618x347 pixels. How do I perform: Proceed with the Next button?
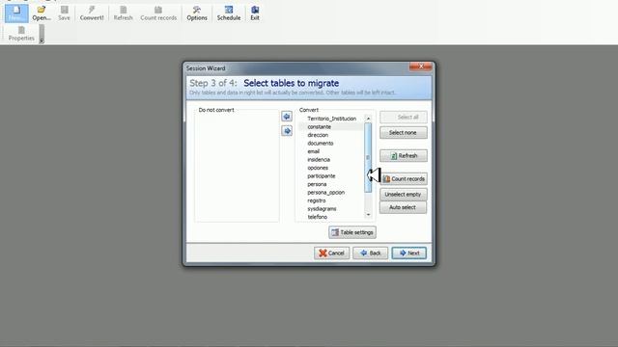[x=408, y=253]
